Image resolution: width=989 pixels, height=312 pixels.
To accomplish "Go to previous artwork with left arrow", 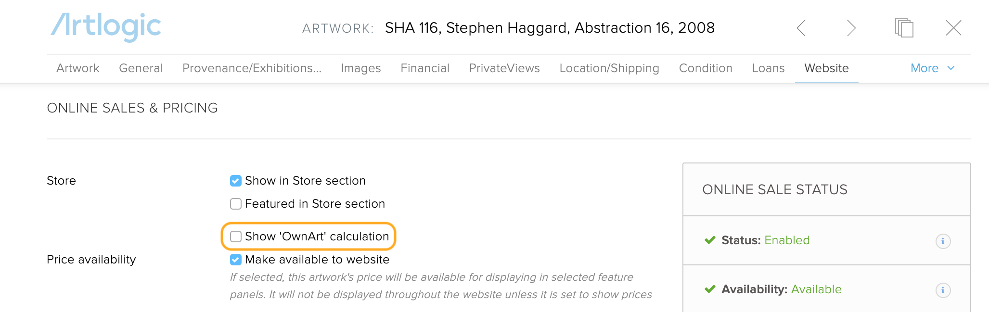I will 801,28.
